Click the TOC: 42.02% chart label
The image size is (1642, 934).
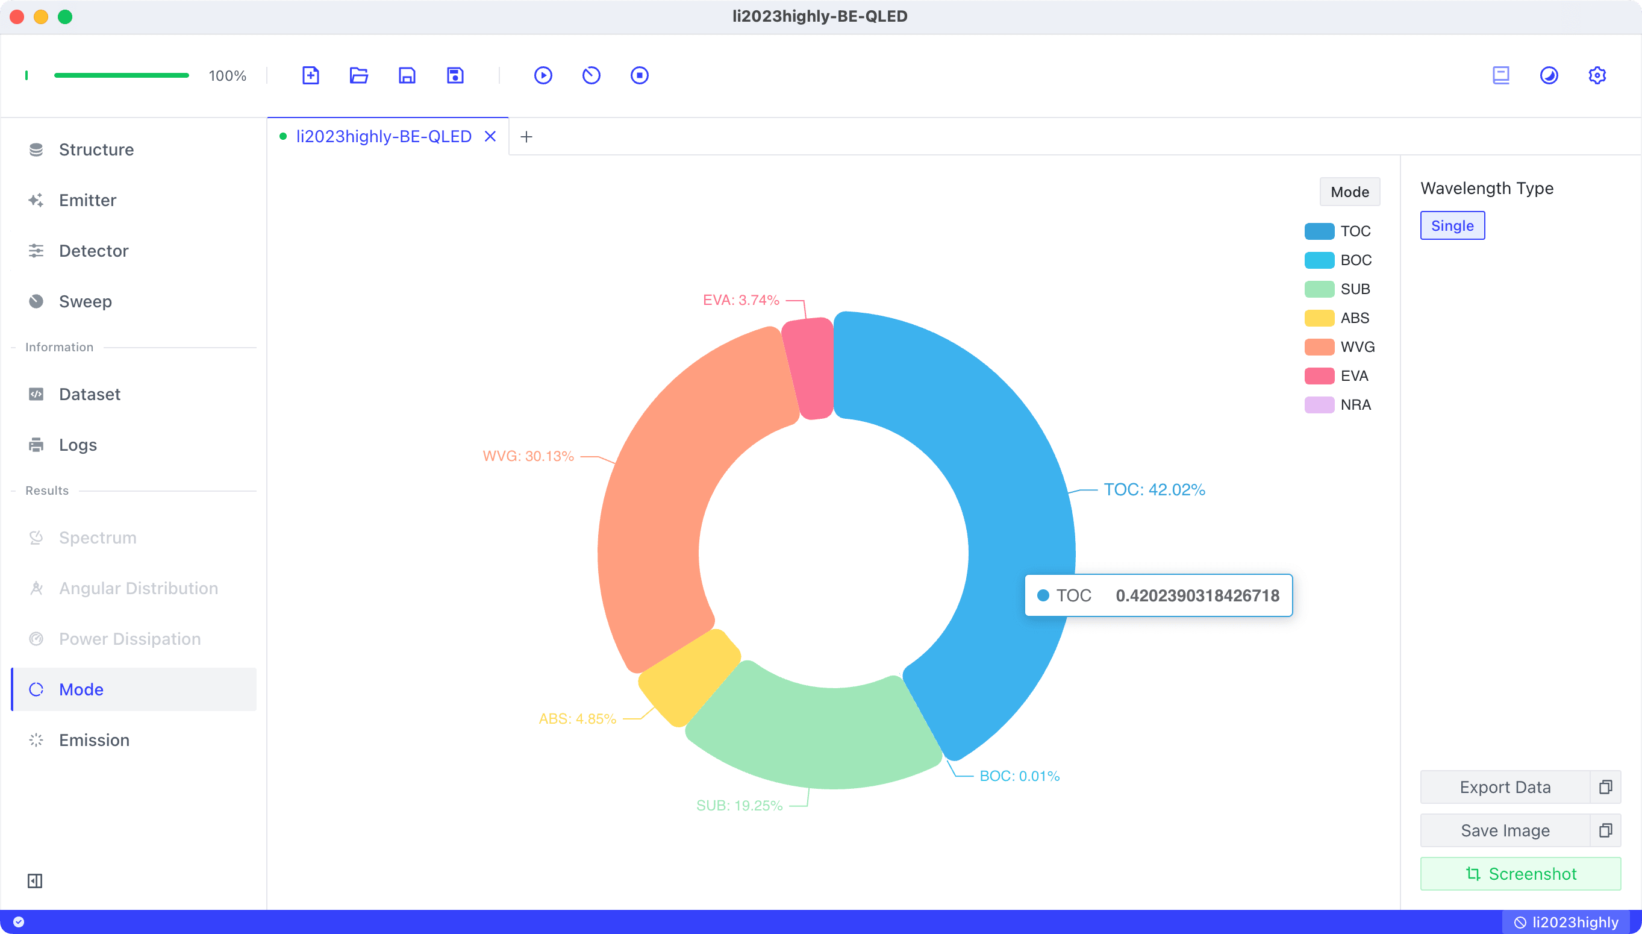pos(1154,489)
